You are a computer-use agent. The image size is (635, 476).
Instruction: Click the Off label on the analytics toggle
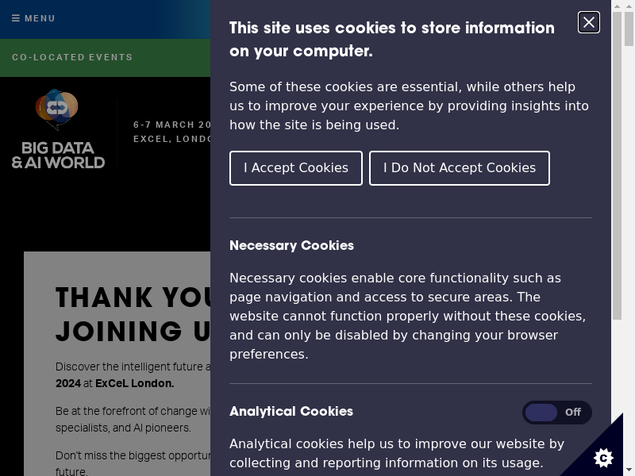coord(573,413)
